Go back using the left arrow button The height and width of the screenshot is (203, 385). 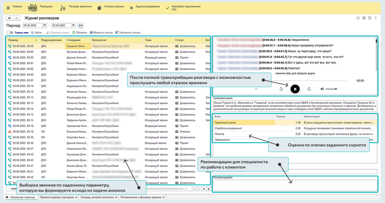(x=10, y=18)
